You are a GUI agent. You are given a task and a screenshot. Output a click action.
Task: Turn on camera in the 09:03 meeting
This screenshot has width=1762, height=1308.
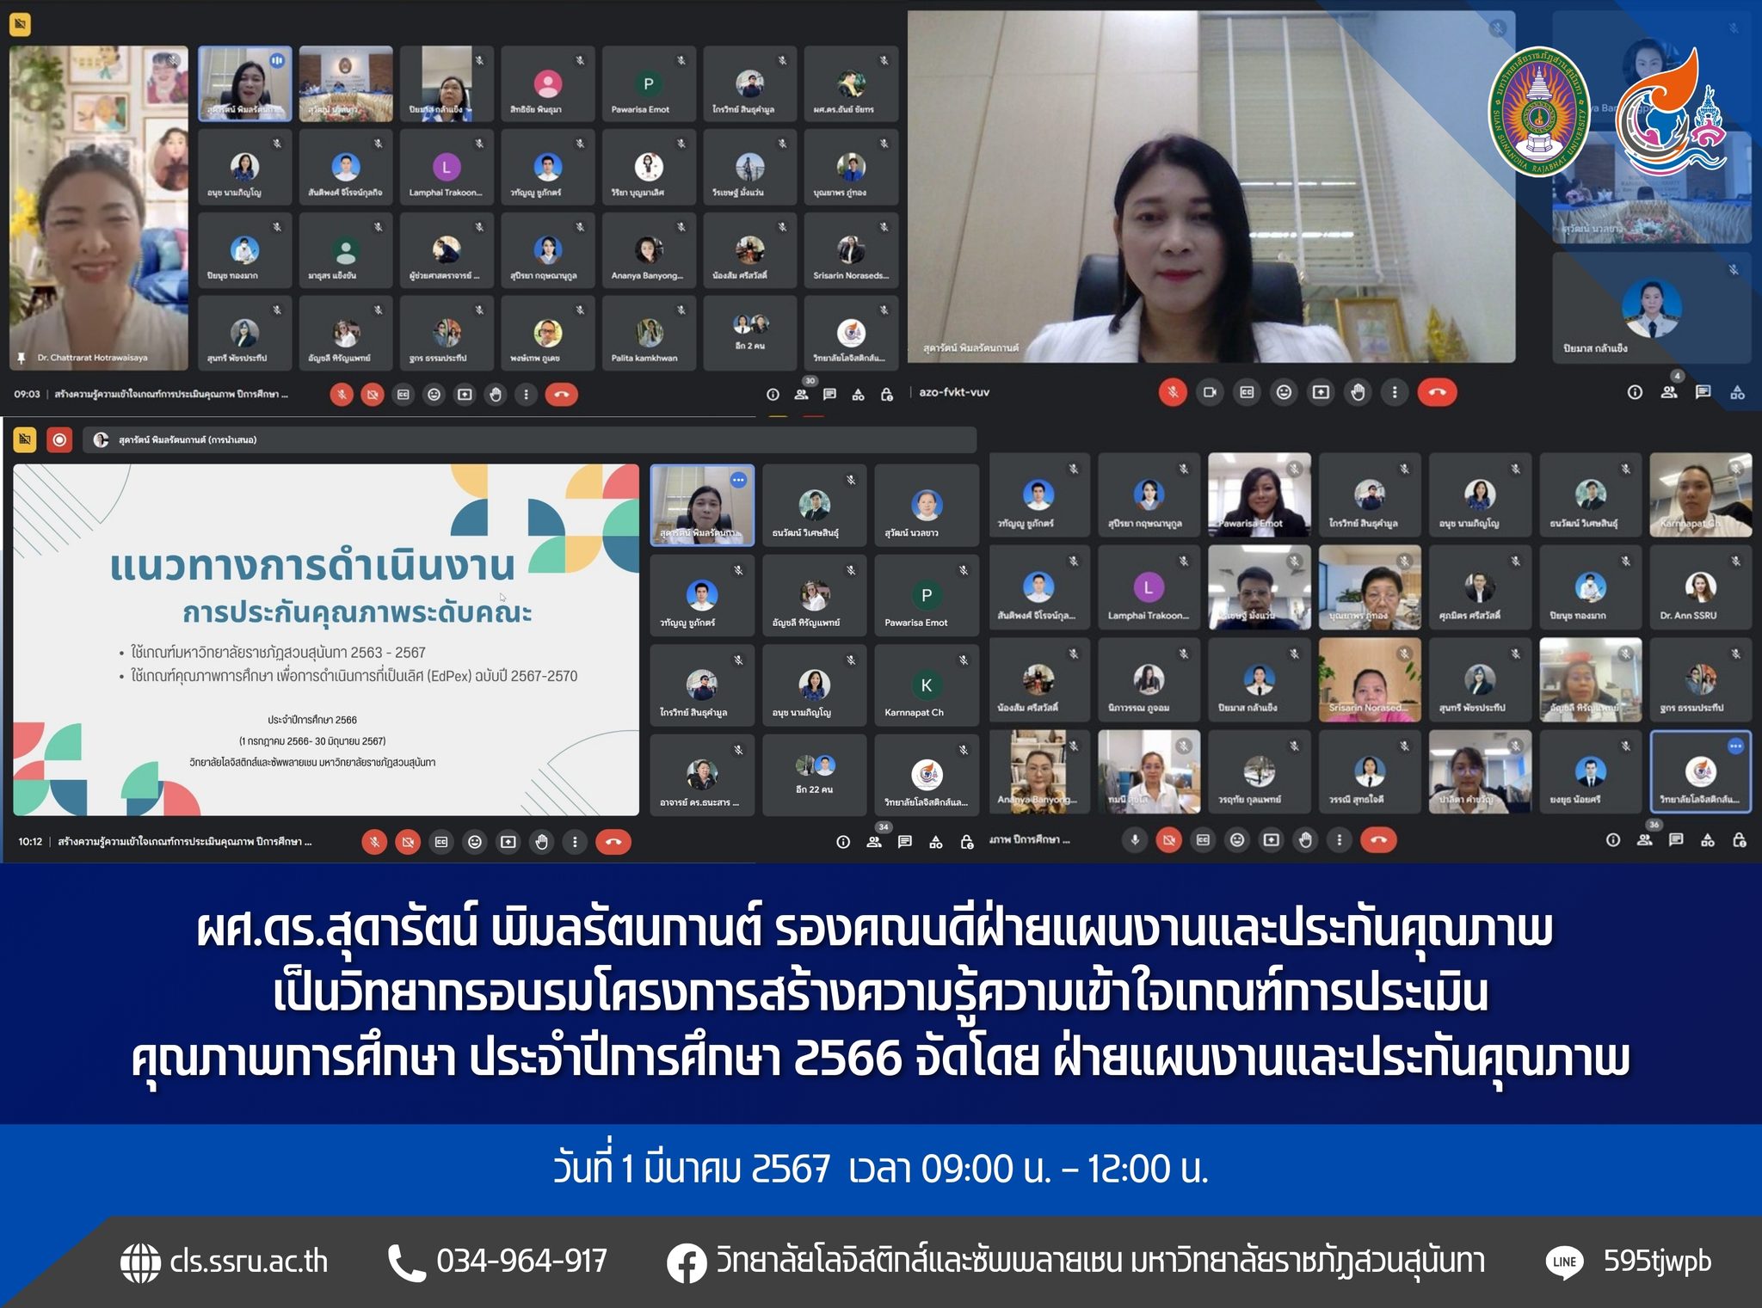pos(372,395)
